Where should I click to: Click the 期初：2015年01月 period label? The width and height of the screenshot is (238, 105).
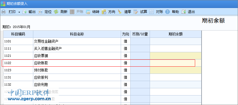pos(17,27)
